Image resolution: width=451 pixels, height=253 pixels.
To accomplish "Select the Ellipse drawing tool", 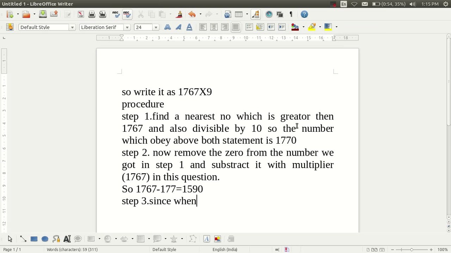I will pos(45,239).
